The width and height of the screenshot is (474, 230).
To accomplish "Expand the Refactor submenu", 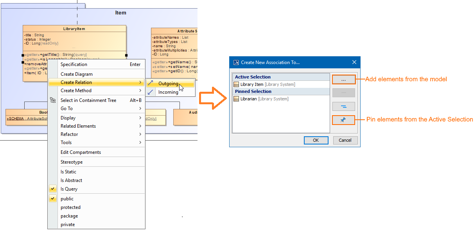I will (96, 134).
